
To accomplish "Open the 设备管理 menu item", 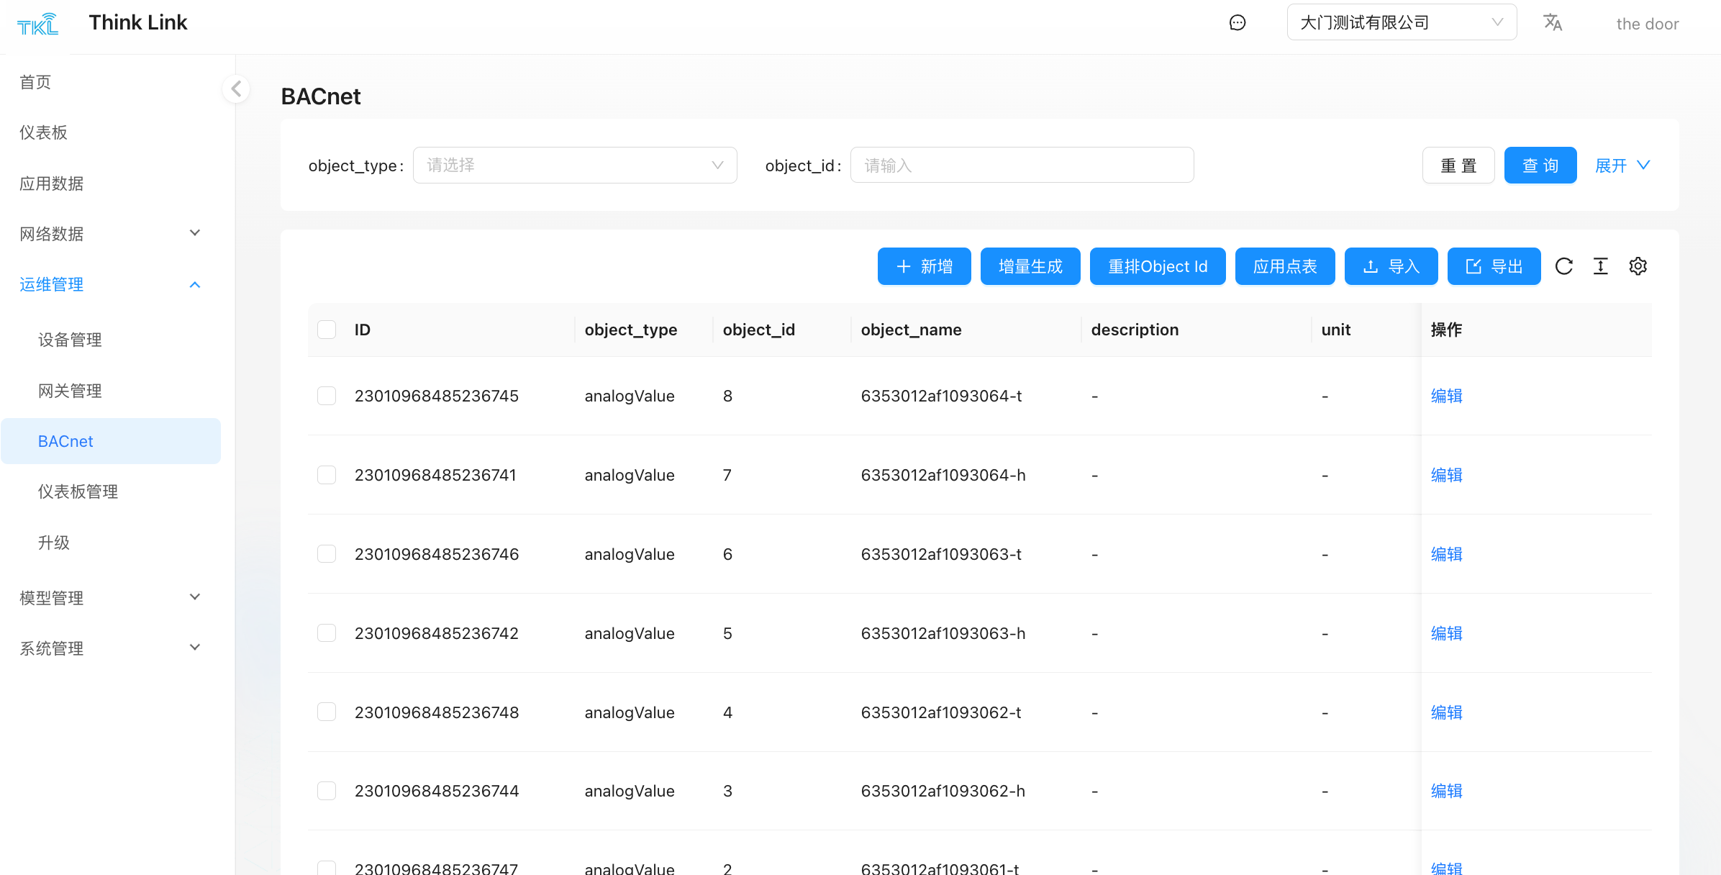I will coord(70,340).
